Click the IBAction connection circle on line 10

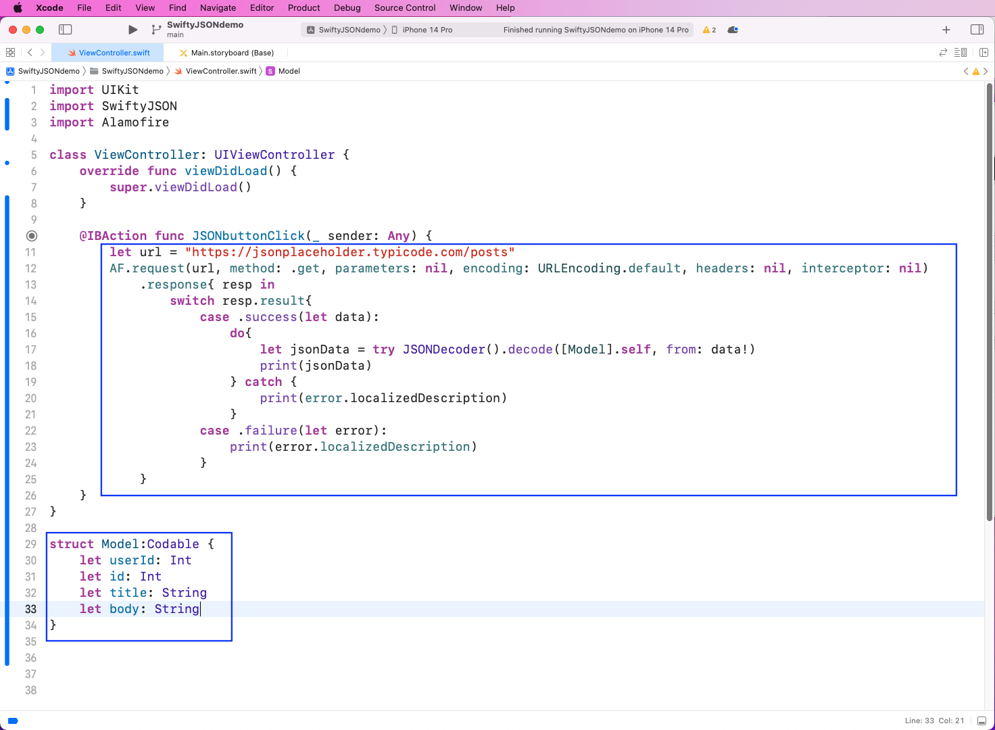click(x=31, y=236)
